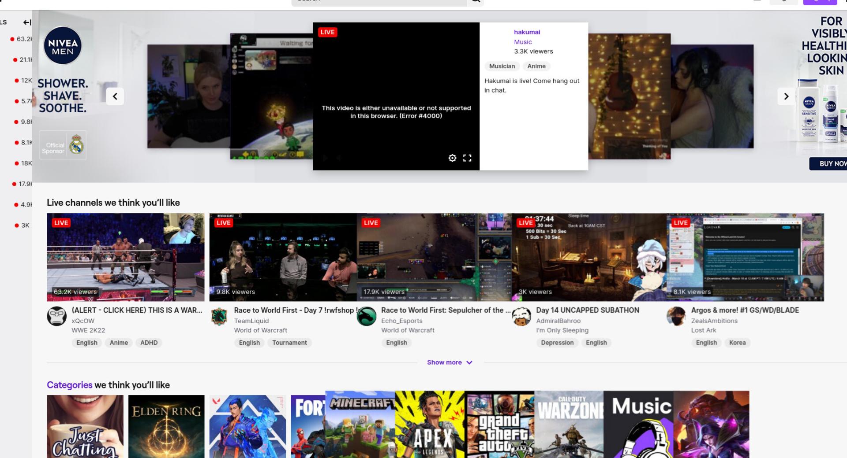Open TeamLiquid Race to World First thumbnail

tap(283, 257)
